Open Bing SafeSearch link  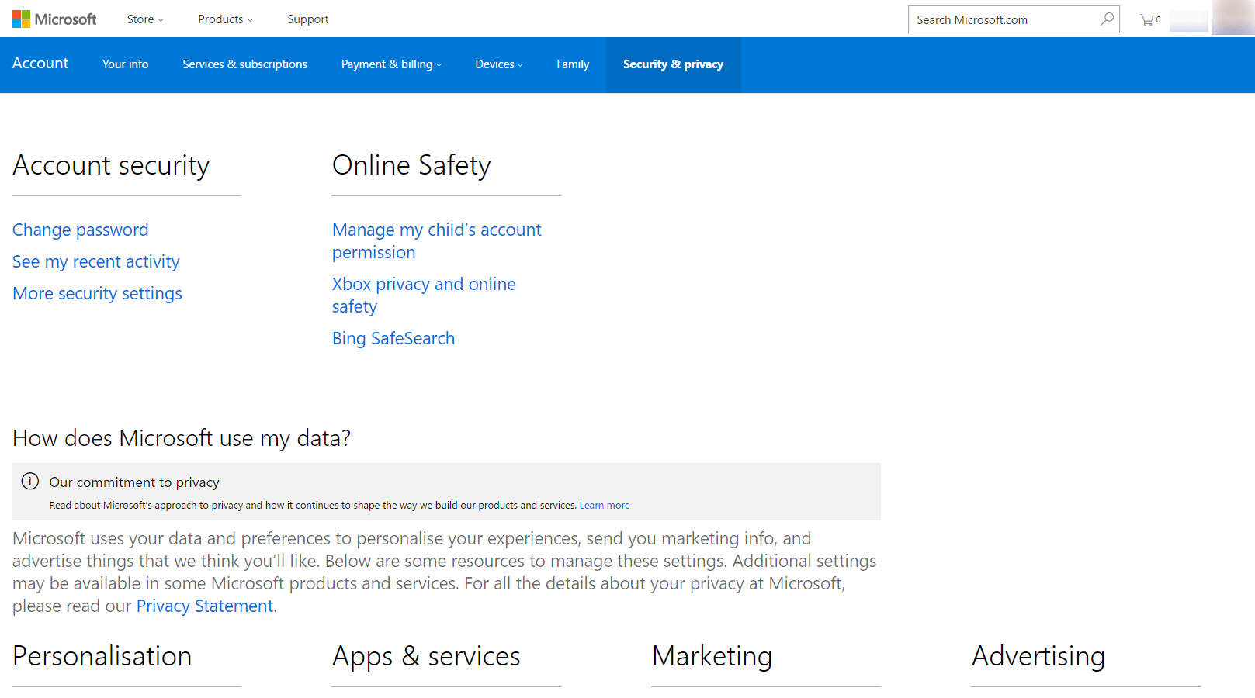pyautogui.click(x=393, y=338)
